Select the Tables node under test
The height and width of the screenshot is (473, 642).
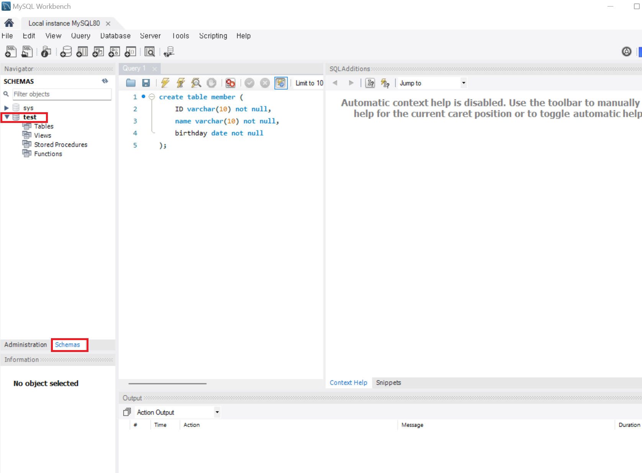(x=44, y=126)
